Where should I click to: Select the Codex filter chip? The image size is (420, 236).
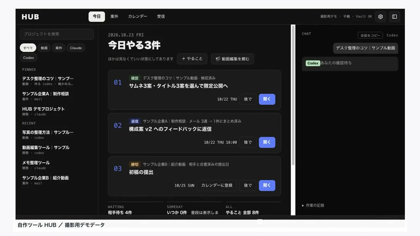[29, 58]
